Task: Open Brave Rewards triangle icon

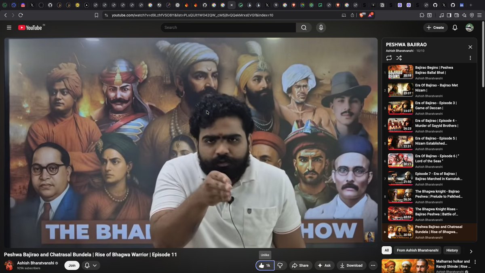Action: click(370, 15)
